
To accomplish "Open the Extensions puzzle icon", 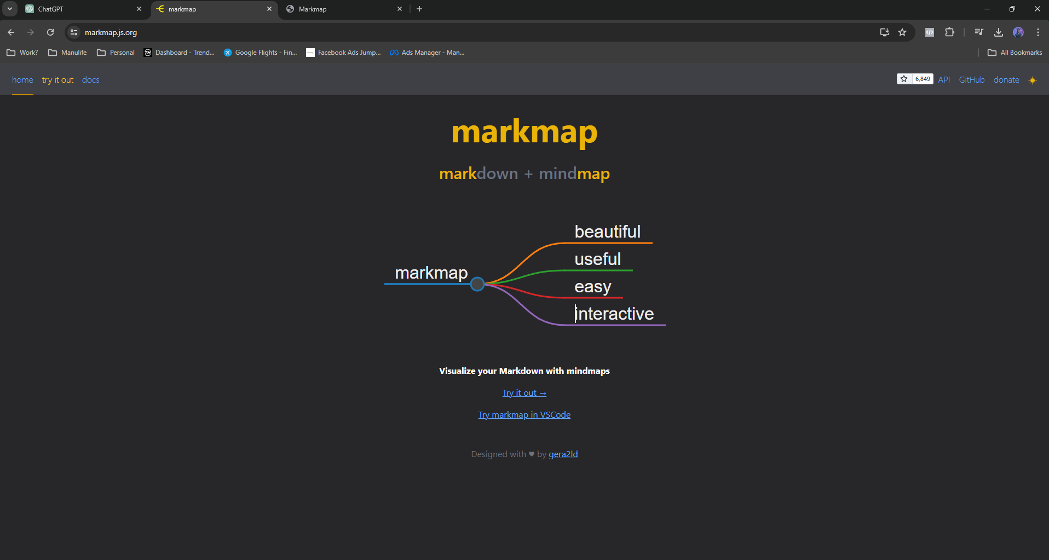I will pyautogui.click(x=950, y=32).
